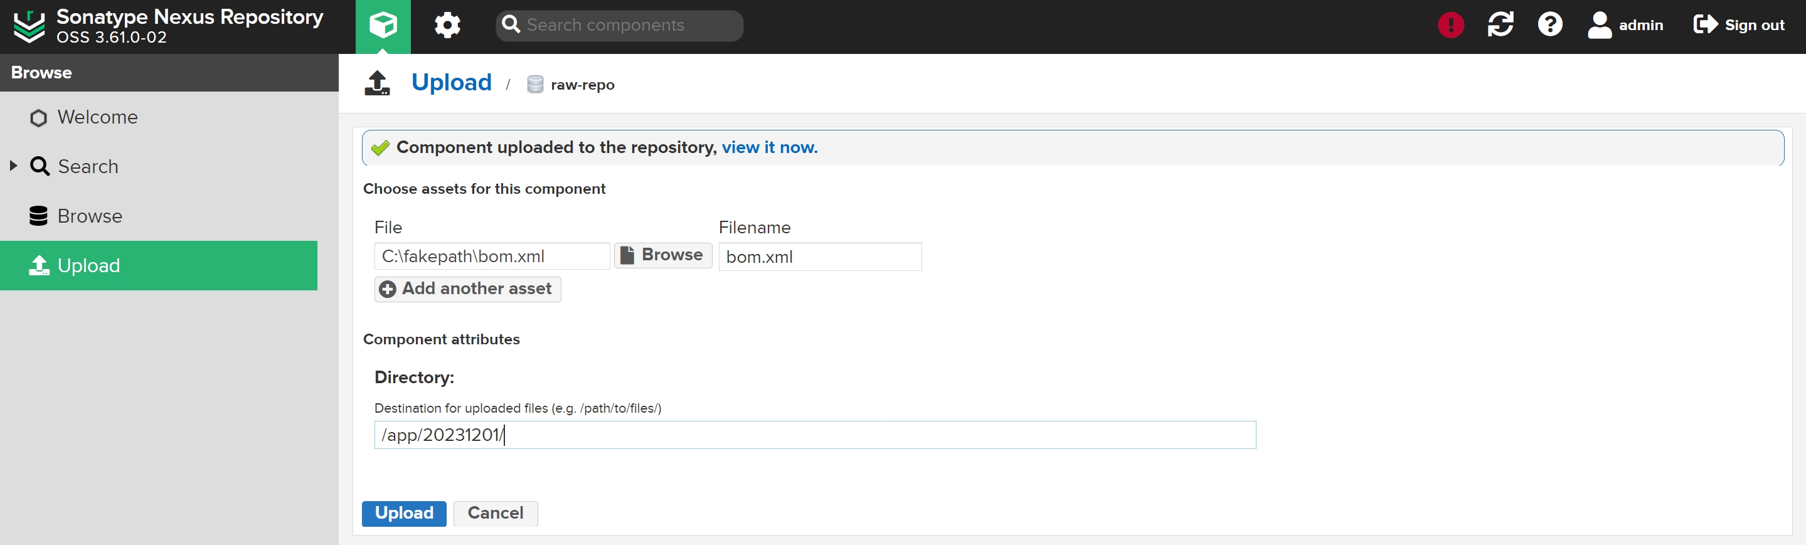Select the Upload sidebar item

pos(88,265)
